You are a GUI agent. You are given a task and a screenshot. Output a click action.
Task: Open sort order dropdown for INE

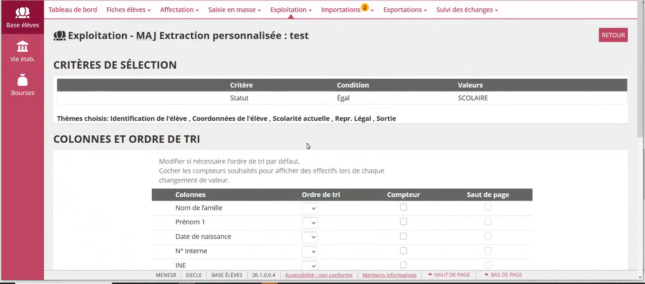click(310, 265)
